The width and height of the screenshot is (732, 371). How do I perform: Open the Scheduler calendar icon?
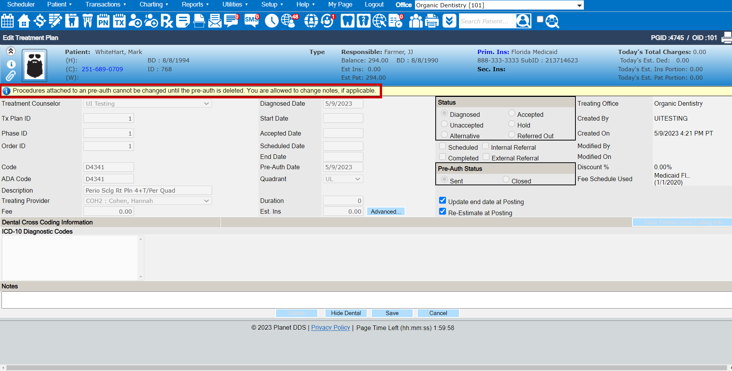(x=7, y=21)
